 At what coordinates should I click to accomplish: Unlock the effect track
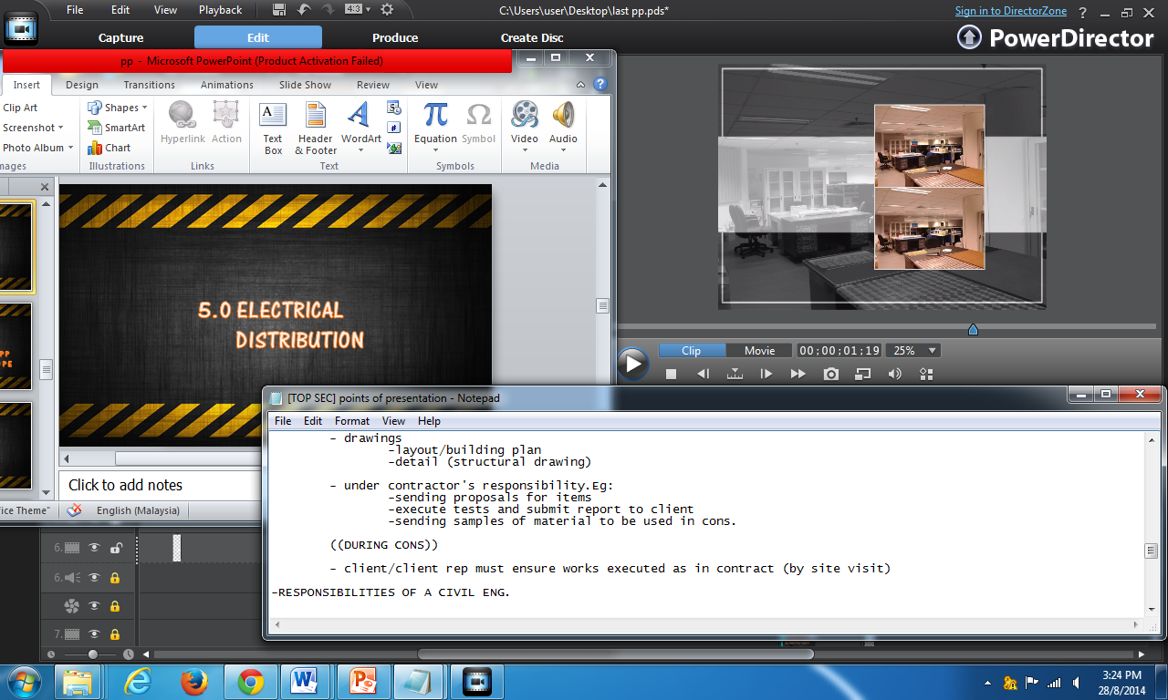tap(116, 606)
